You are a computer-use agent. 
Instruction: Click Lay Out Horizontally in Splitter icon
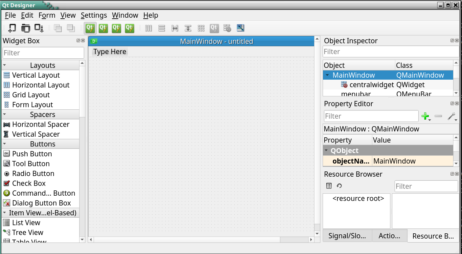(x=175, y=28)
